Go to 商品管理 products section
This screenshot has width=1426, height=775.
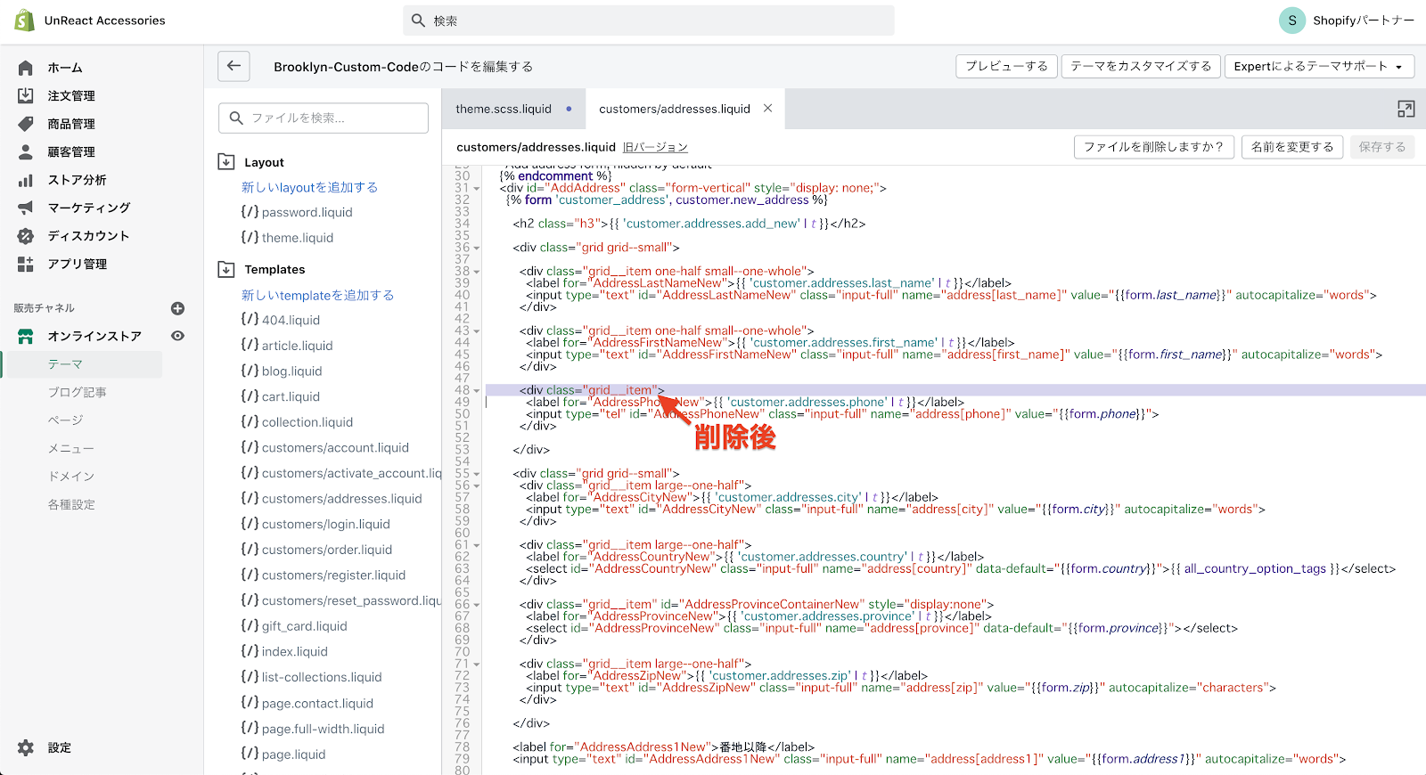70,124
